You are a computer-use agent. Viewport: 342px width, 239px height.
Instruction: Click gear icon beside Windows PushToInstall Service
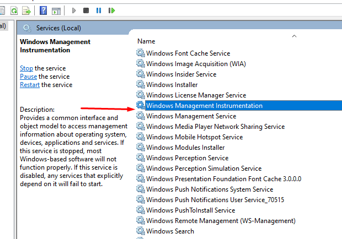click(x=140, y=210)
